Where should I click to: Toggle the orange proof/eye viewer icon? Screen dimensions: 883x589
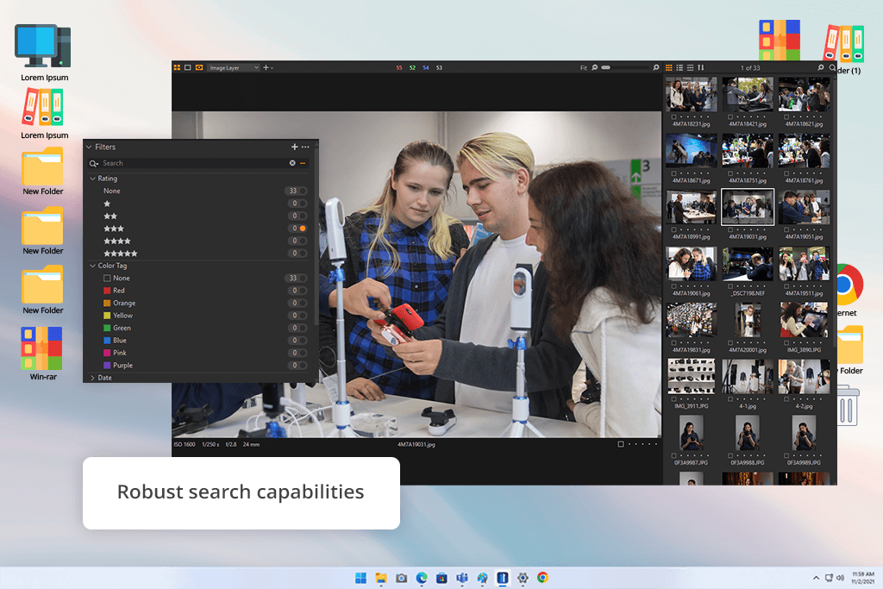(x=199, y=67)
